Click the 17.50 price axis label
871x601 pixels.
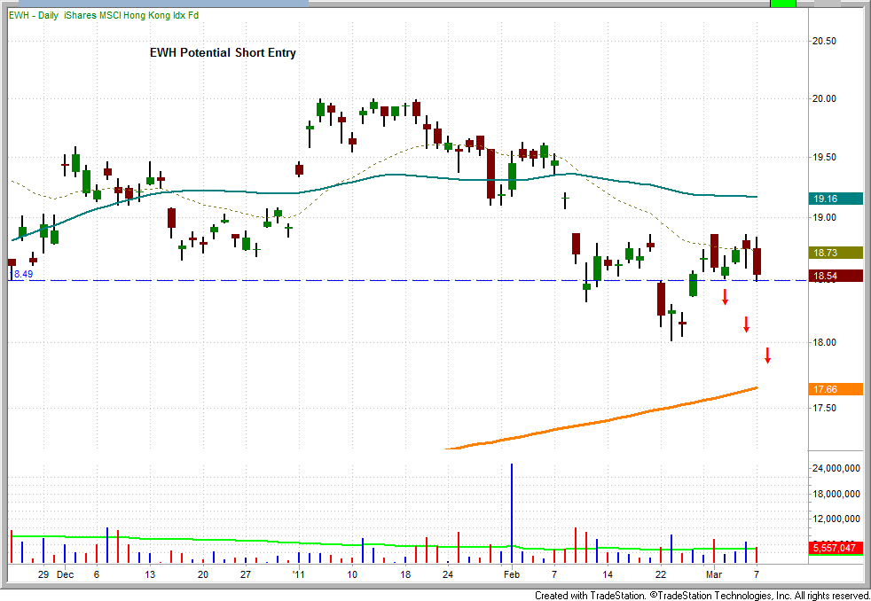click(x=823, y=408)
